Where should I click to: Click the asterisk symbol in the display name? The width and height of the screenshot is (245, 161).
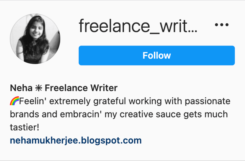tap(39, 88)
